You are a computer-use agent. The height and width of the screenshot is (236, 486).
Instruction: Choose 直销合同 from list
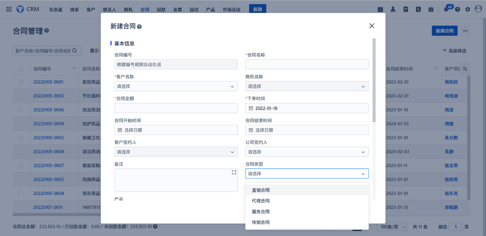[x=307, y=190]
